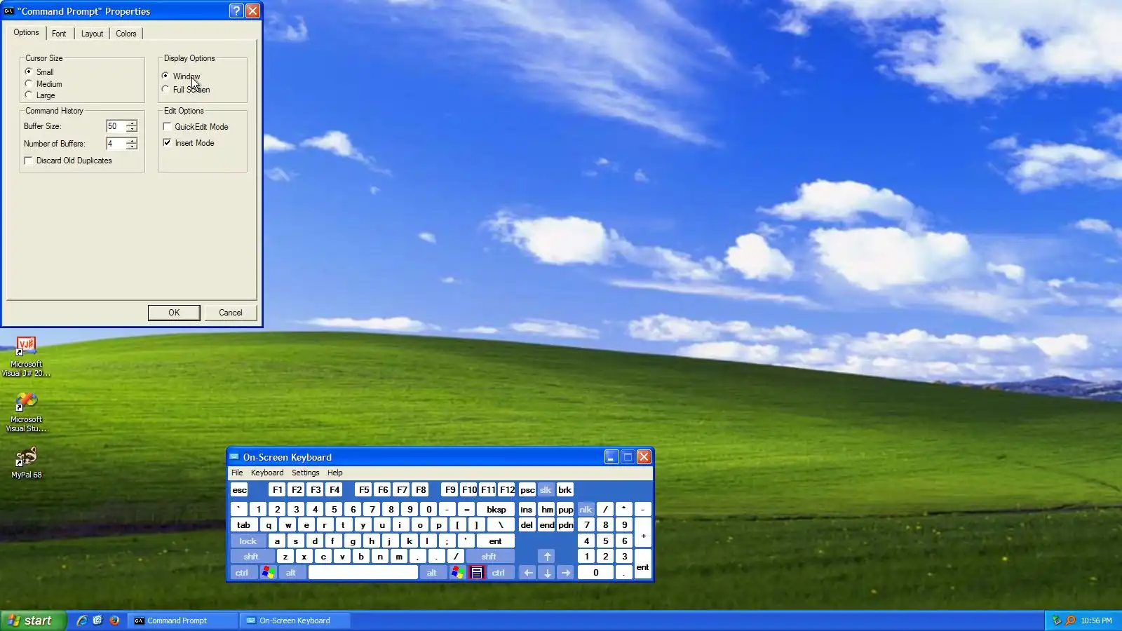Click the Windows logo key right of alt
Screen dimensions: 1122x631
pyautogui.click(x=457, y=573)
